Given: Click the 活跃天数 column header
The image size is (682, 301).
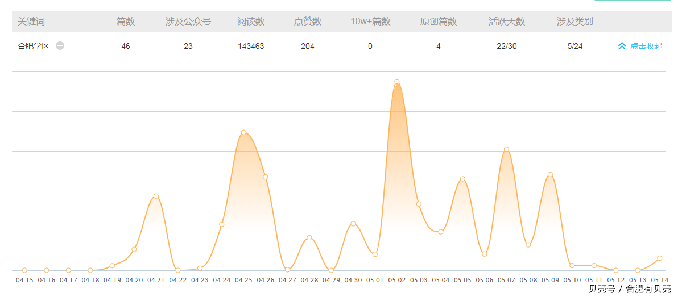Looking at the screenshot, I should (507, 22).
